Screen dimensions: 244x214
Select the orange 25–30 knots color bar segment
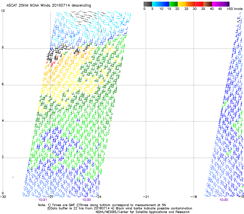191,4
